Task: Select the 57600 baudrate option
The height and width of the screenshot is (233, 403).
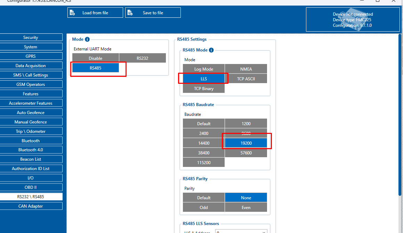Action: (246, 153)
